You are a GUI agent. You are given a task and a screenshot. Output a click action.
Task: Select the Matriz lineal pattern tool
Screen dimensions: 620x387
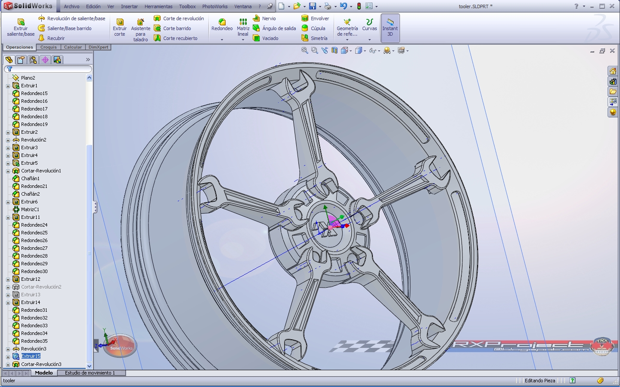(243, 27)
